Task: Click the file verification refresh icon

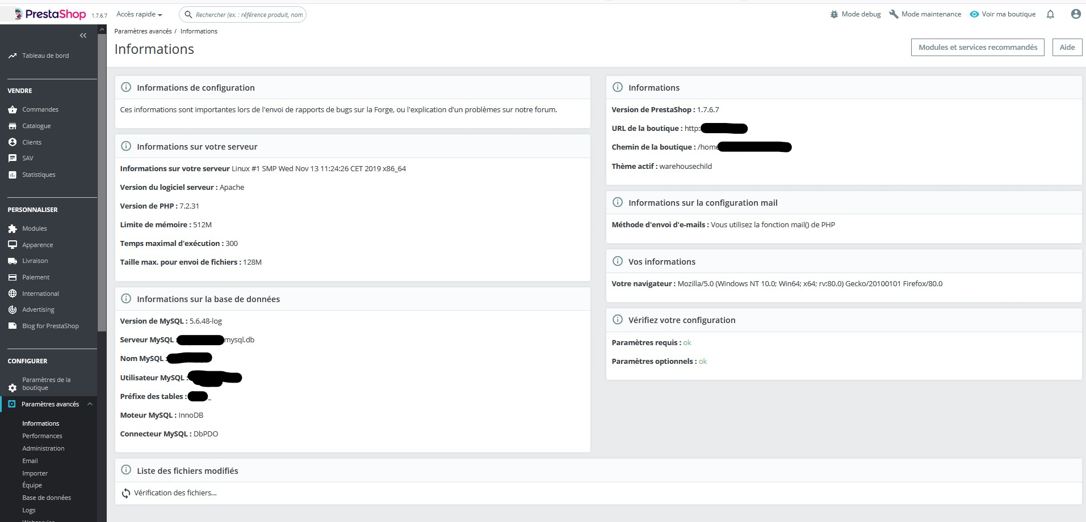Action: [126, 493]
